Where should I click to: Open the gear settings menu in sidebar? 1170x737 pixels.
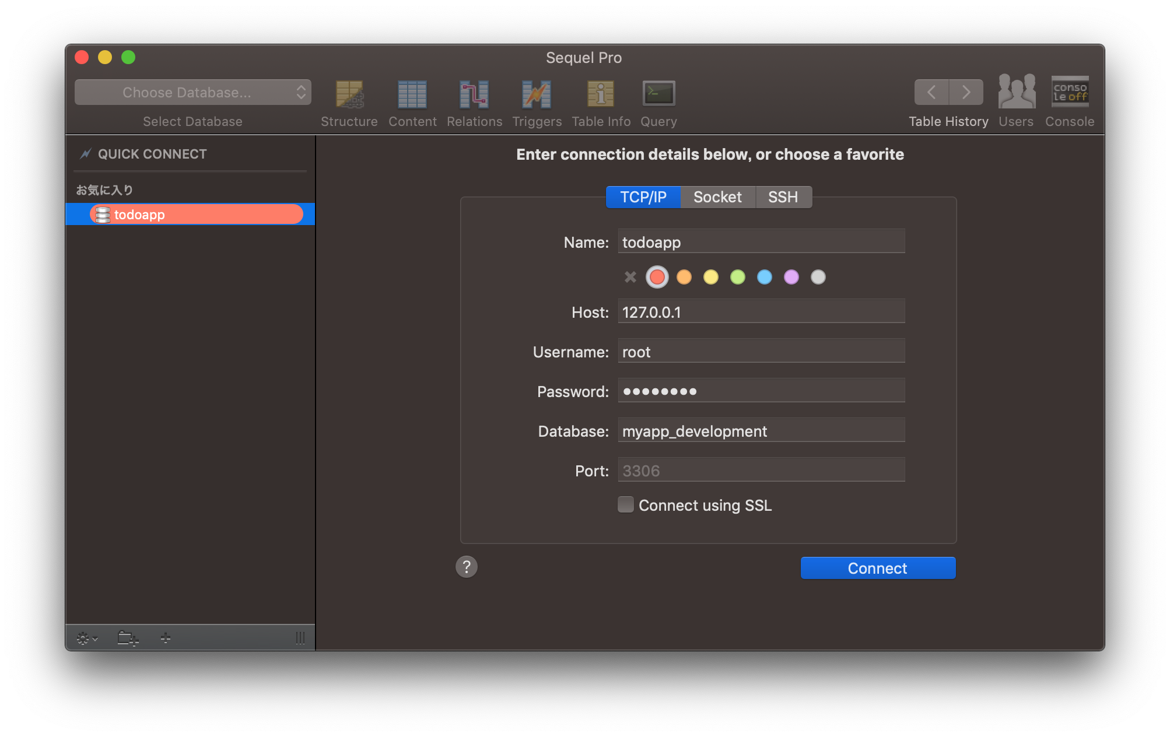click(x=87, y=638)
